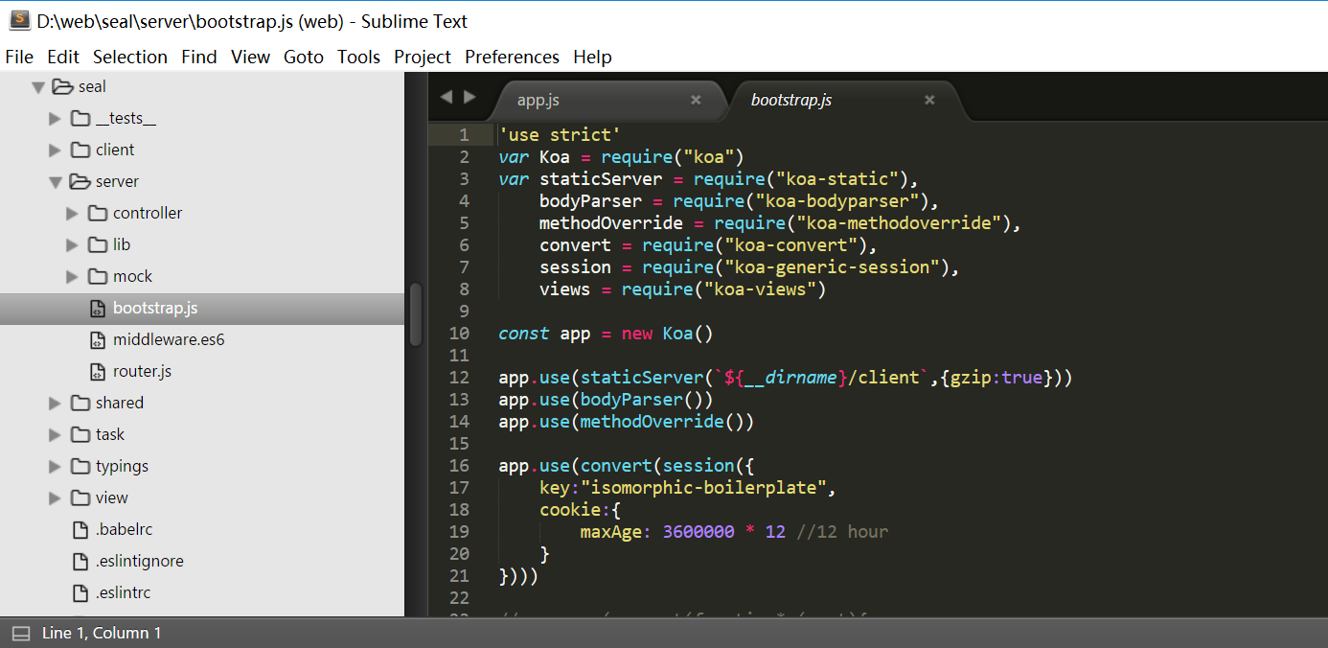Click the tab scroll left arrow

point(446,97)
